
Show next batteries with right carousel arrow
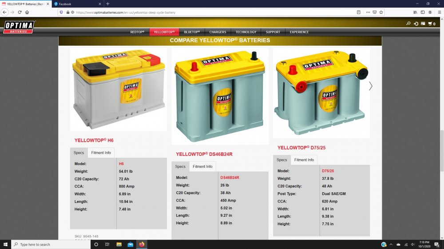(371, 86)
